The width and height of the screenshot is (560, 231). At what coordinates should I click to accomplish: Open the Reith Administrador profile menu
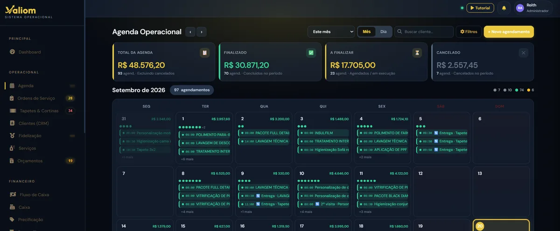pos(533,8)
